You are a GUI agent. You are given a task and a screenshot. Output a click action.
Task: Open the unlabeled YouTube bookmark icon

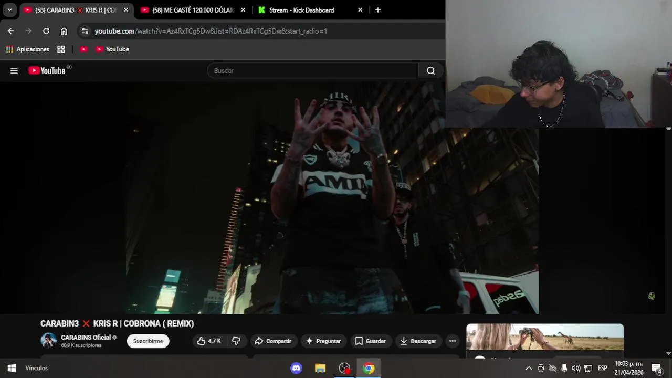tap(83, 49)
